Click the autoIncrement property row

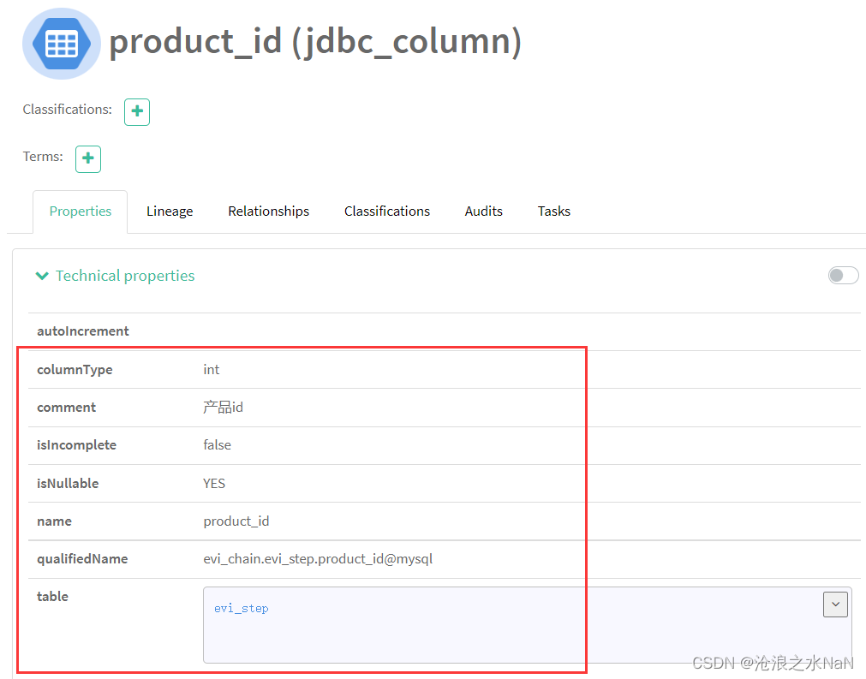(x=83, y=331)
